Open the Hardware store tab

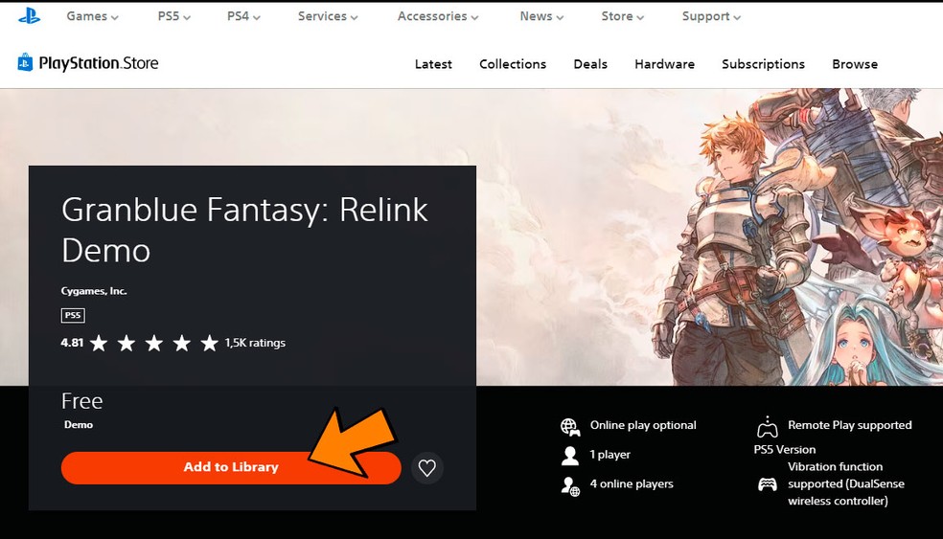664,64
